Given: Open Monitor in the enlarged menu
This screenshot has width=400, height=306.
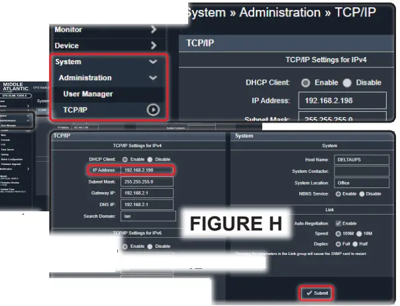Looking at the screenshot, I should 68,30.
